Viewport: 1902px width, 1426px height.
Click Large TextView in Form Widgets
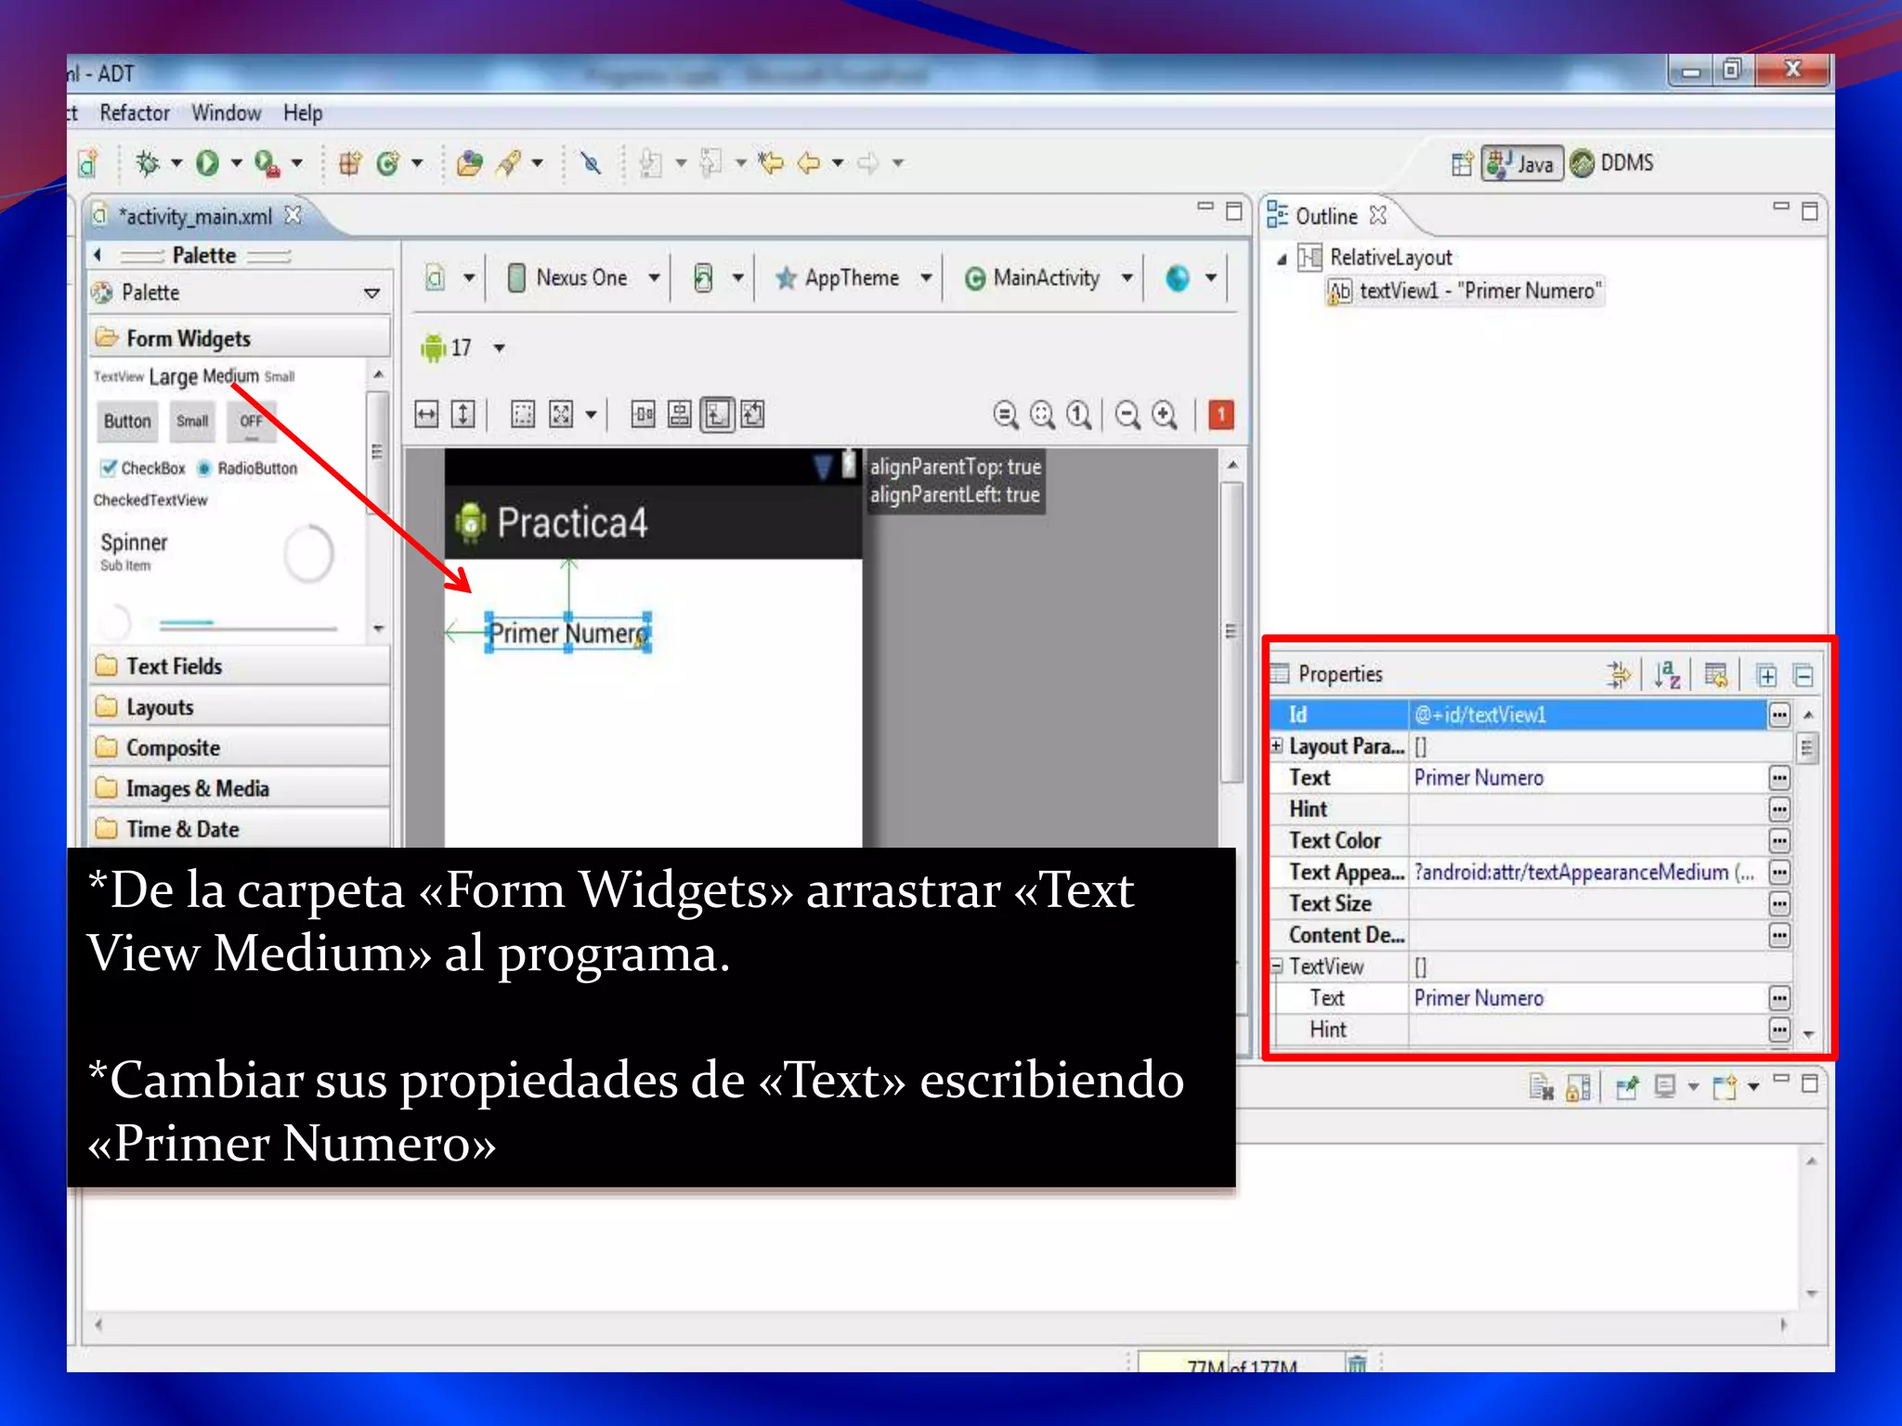coord(173,377)
